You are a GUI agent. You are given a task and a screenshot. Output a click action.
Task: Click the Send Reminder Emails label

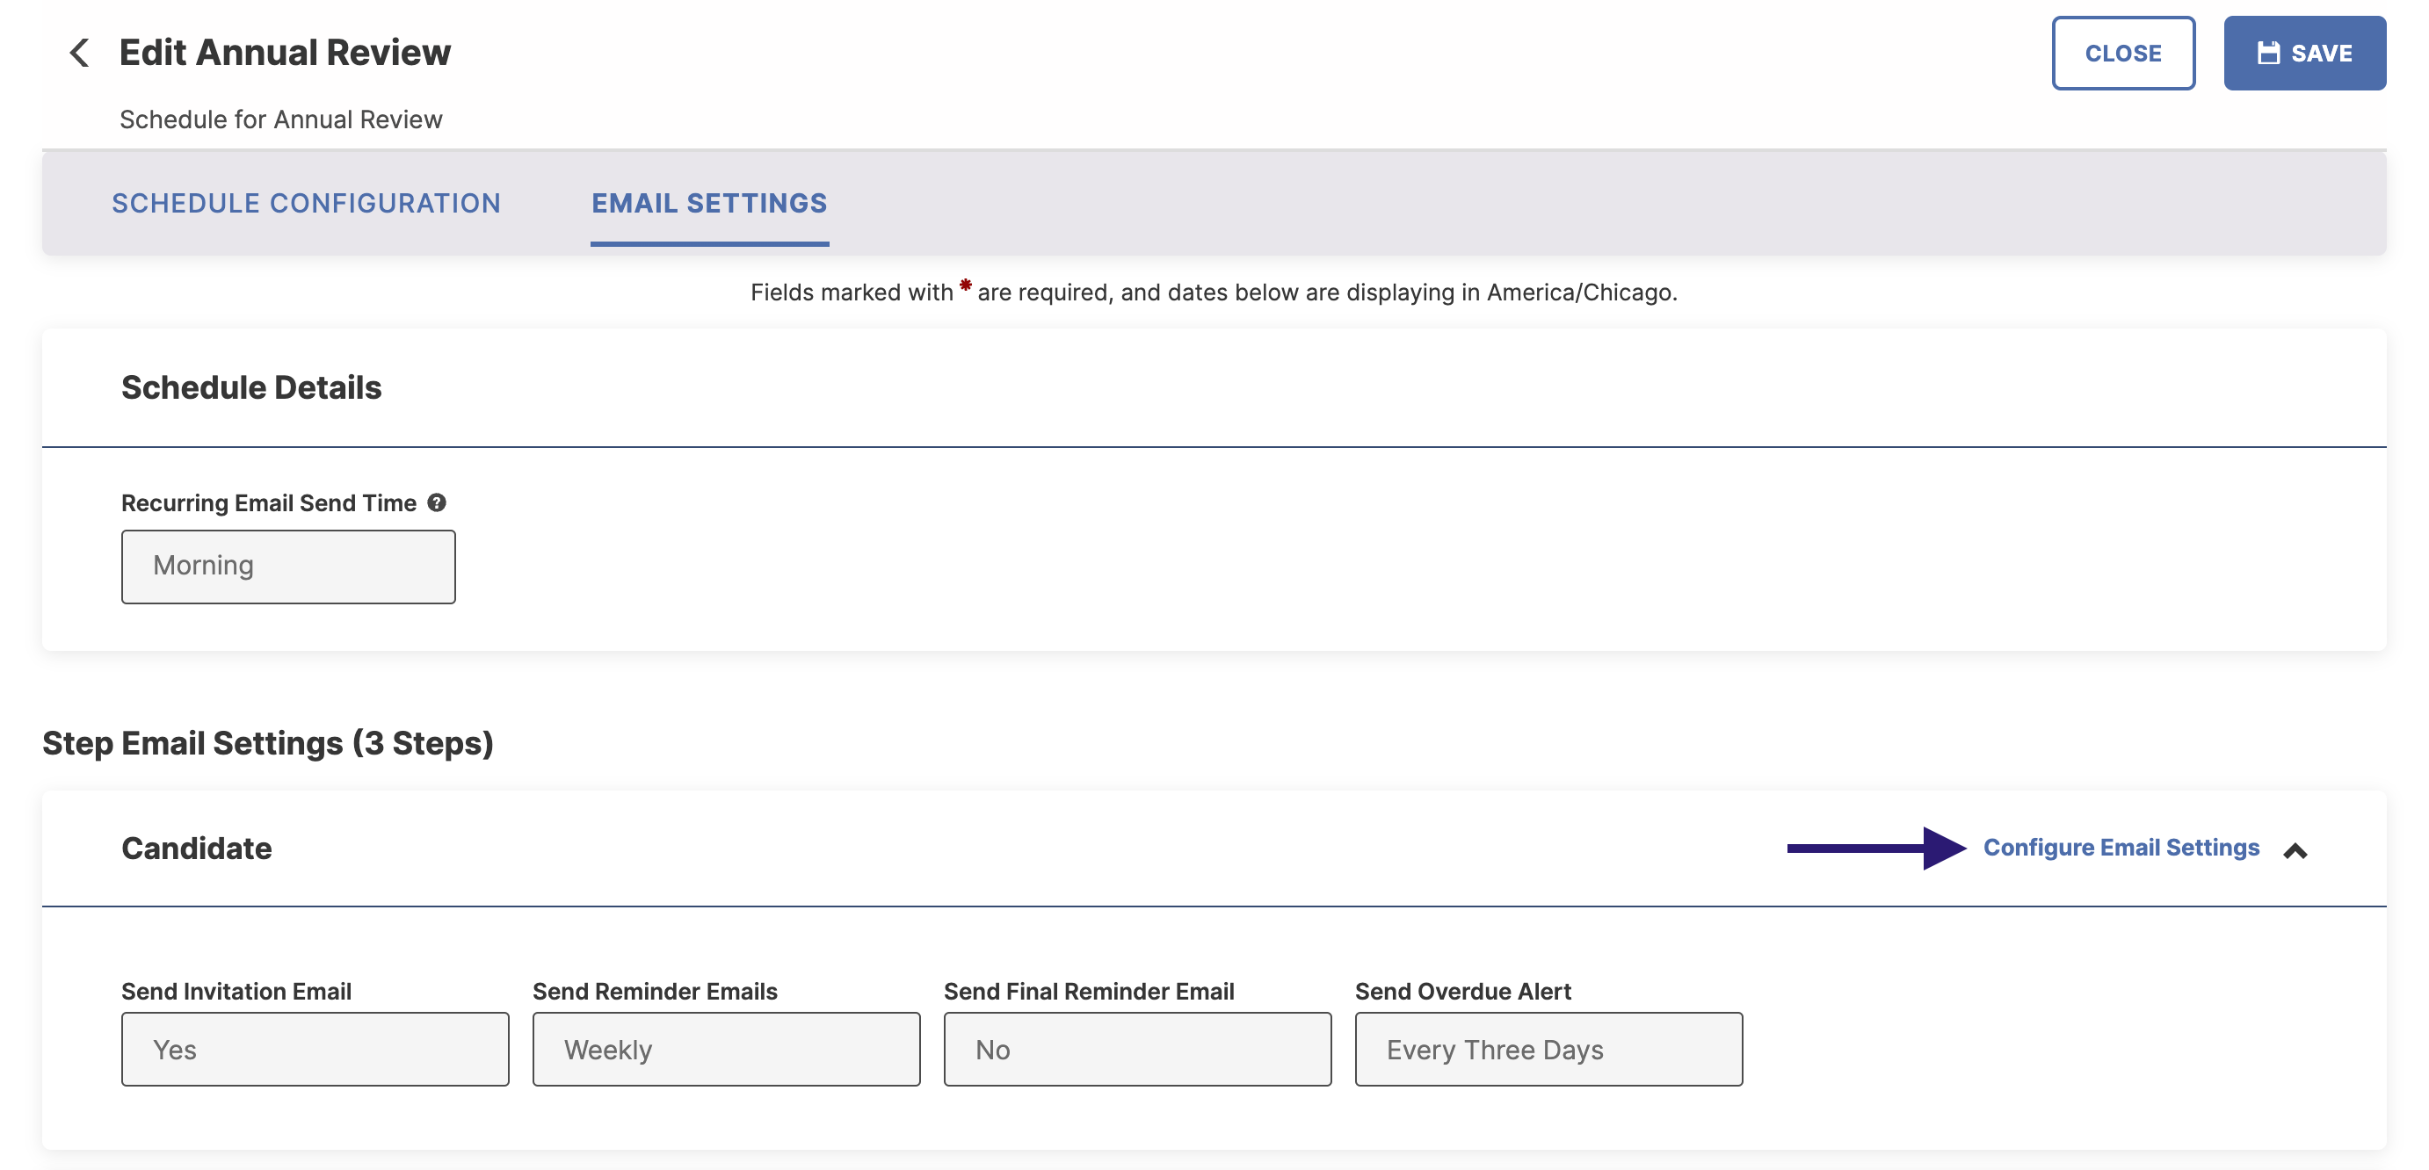pyautogui.click(x=655, y=992)
